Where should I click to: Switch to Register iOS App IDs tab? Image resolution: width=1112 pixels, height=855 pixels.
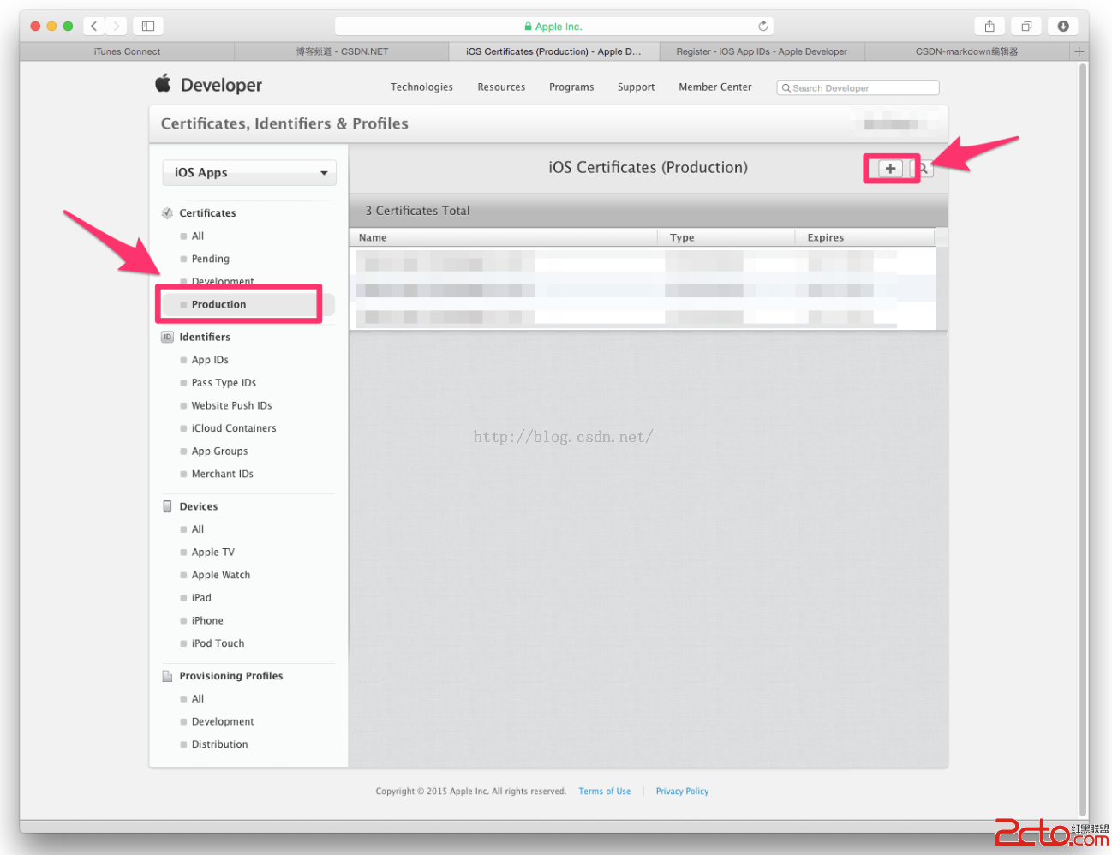point(762,51)
